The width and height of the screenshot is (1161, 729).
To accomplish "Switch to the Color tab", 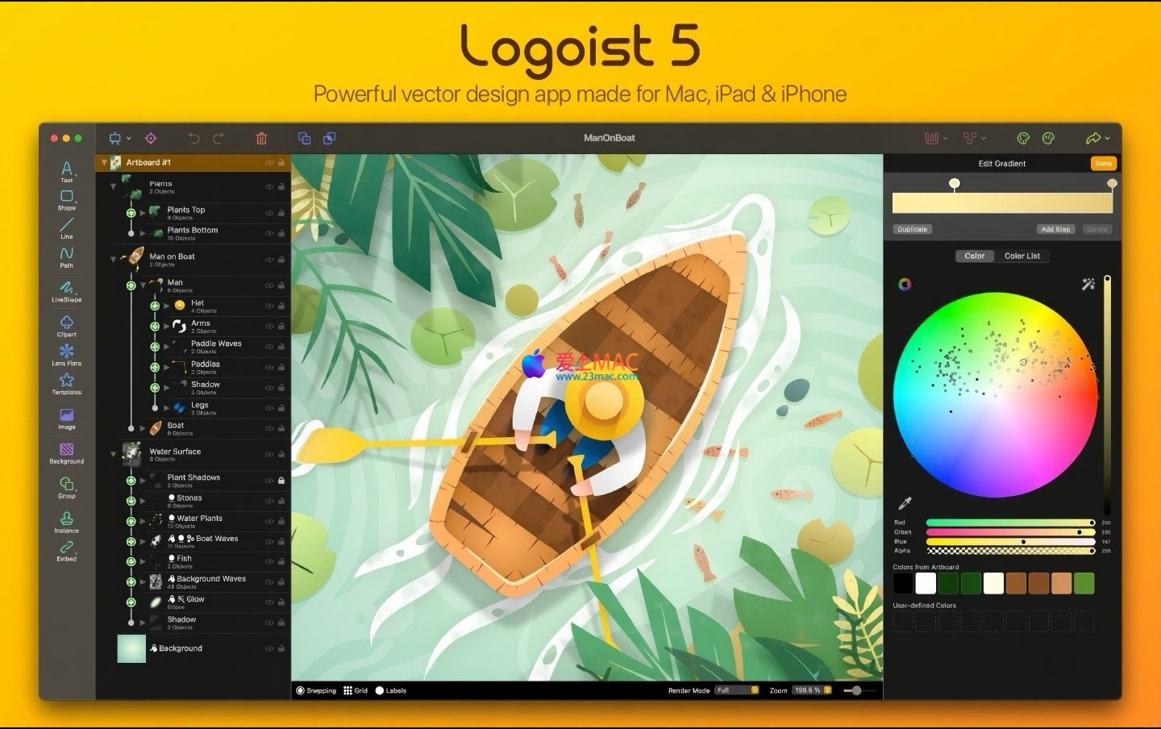I will tap(974, 256).
